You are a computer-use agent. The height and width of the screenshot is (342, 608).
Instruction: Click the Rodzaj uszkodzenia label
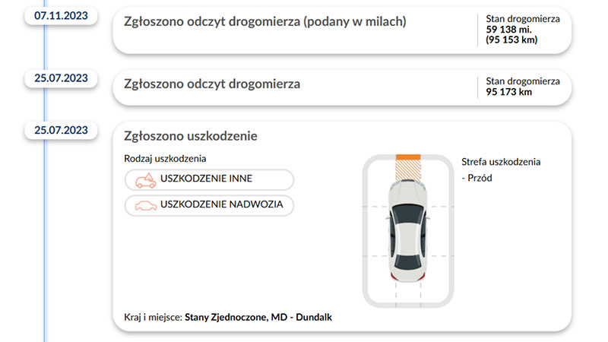coord(165,159)
